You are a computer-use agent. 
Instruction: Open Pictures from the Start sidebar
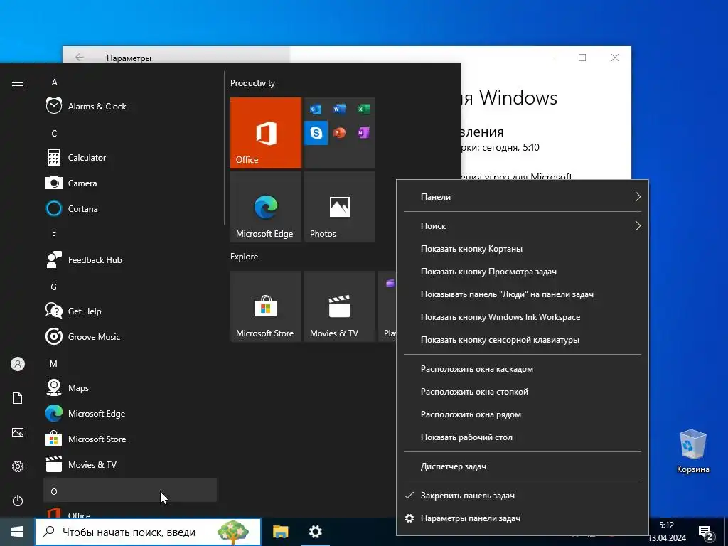coord(18,432)
